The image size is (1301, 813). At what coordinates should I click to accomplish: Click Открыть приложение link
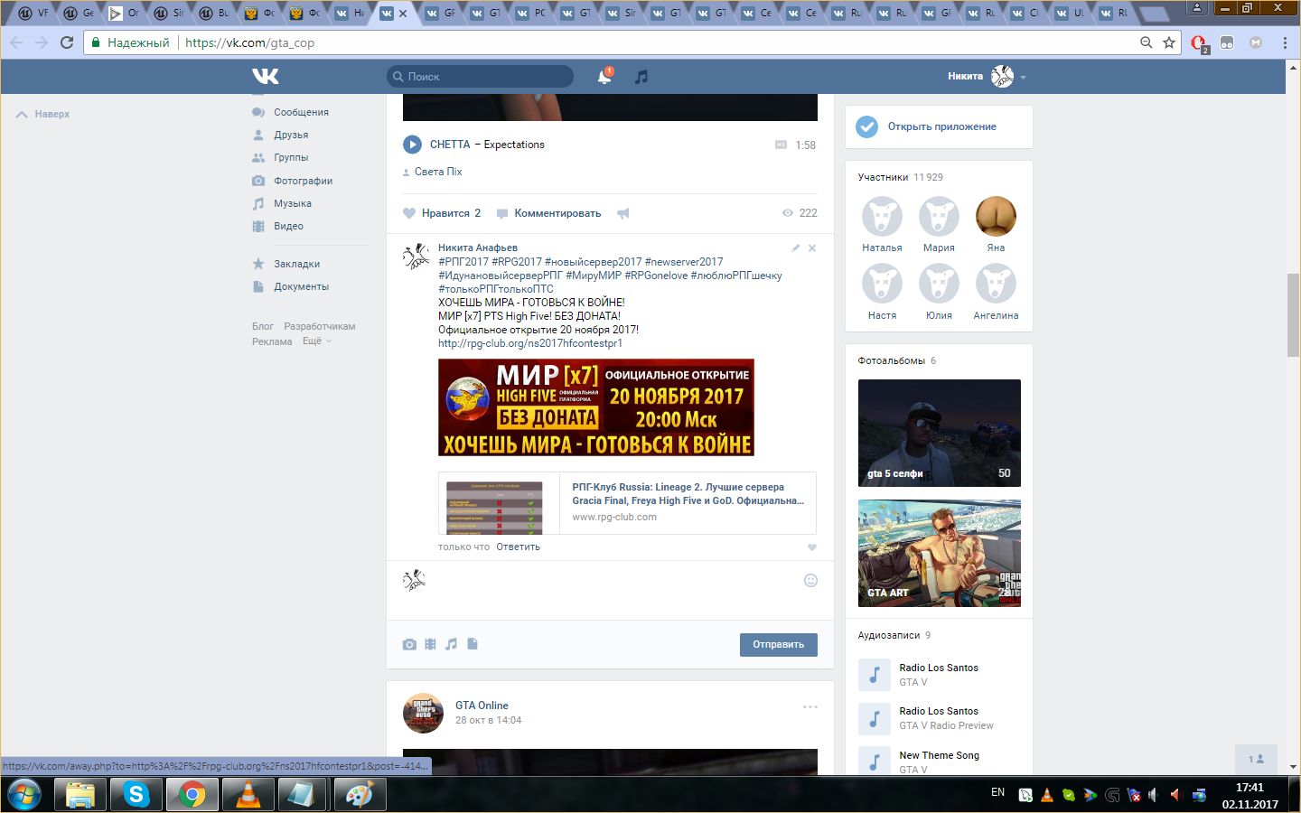[x=941, y=126]
